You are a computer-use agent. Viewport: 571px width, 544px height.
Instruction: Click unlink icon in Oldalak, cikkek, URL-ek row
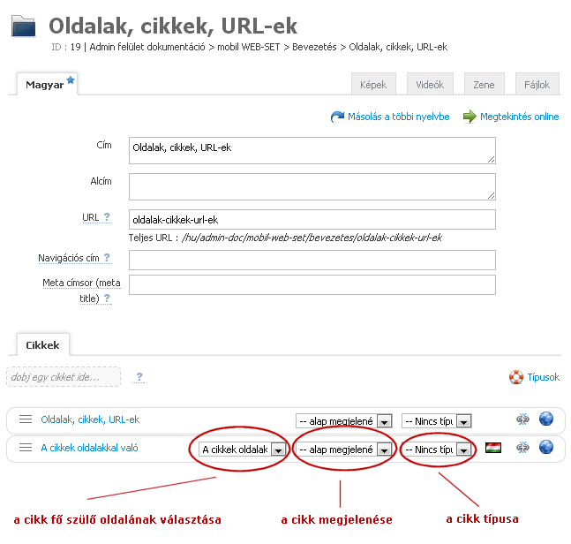point(522,419)
